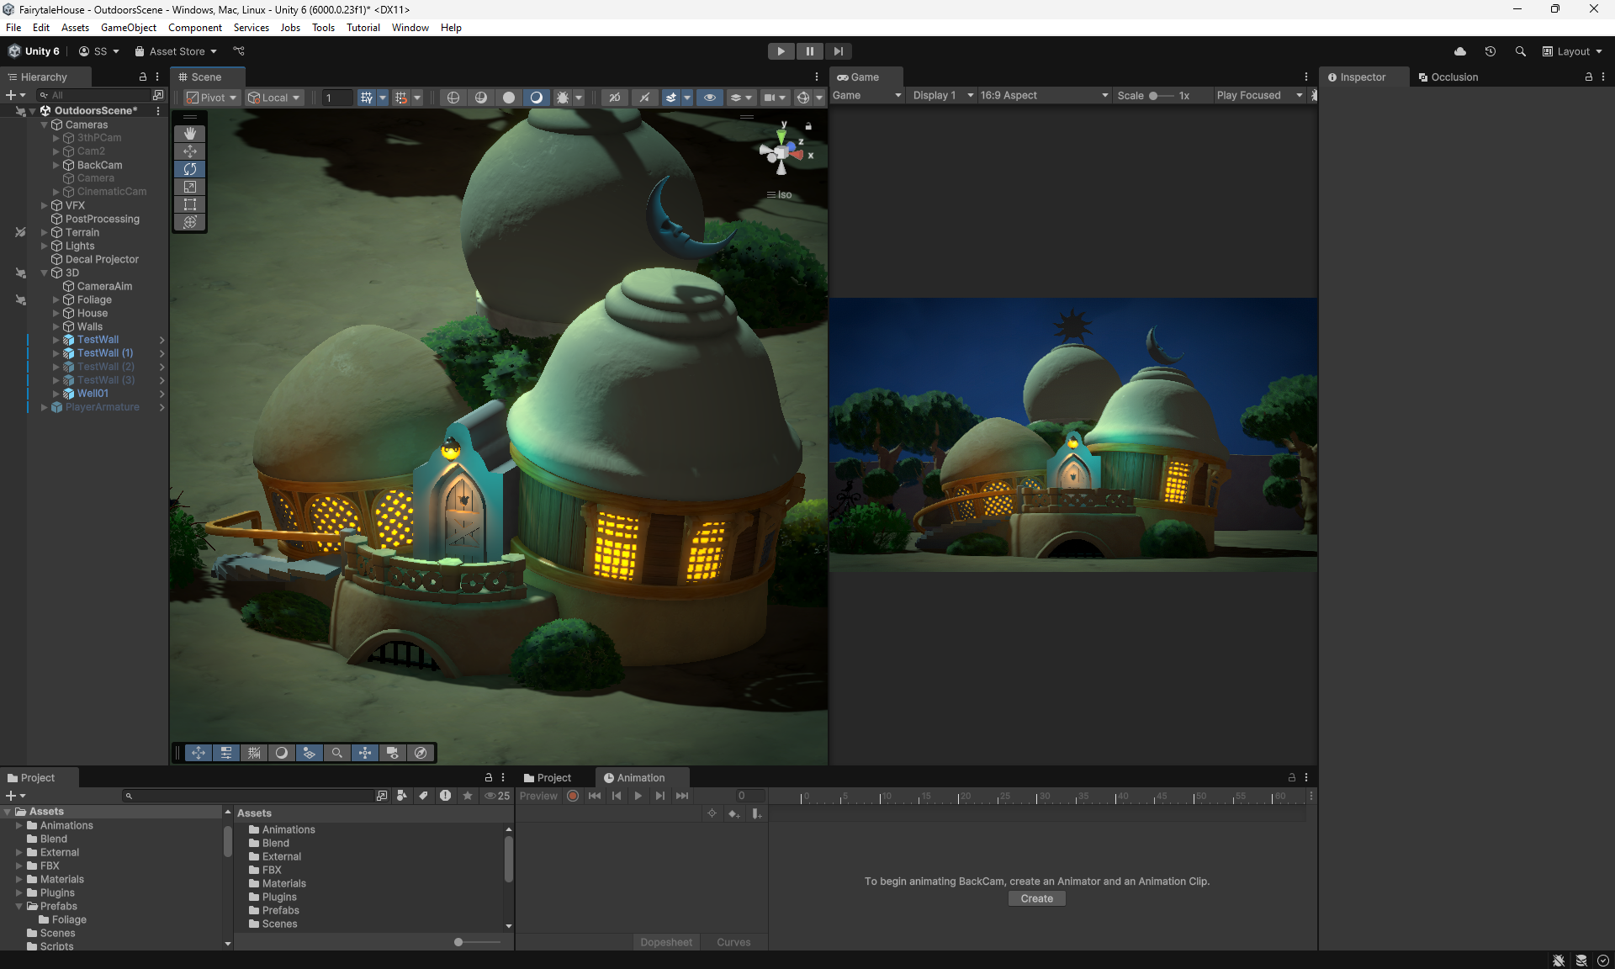
Task: Select the Move tool in Scene toolbar
Action: [190, 151]
